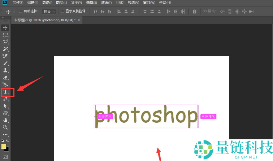Screen dimensions: 273x161
Task: Select the Magic Wand tool
Action: [5, 49]
